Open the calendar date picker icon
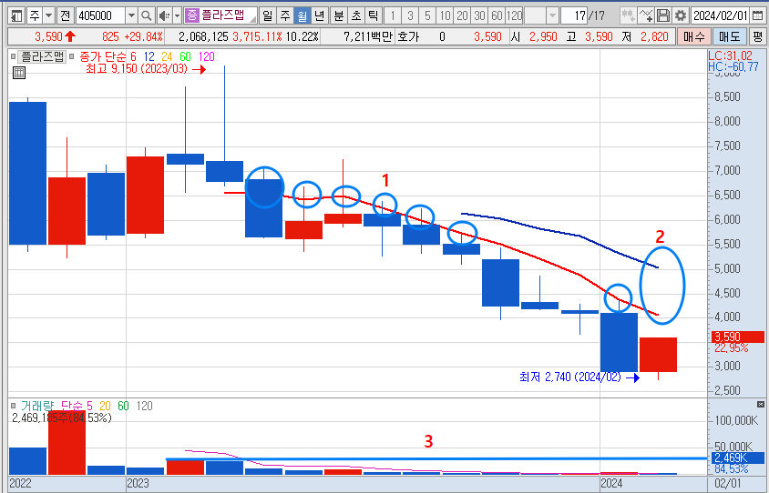Image resolution: width=769 pixels, height=493 pixels. pyautogui.click(x=757, y=15)
